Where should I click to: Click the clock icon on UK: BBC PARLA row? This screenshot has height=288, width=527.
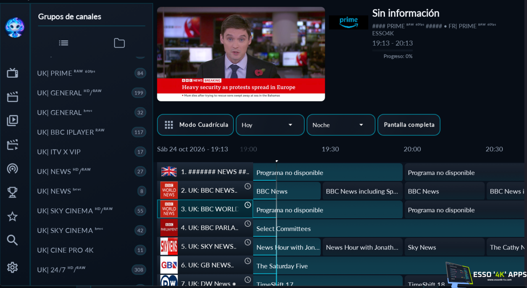248,223
